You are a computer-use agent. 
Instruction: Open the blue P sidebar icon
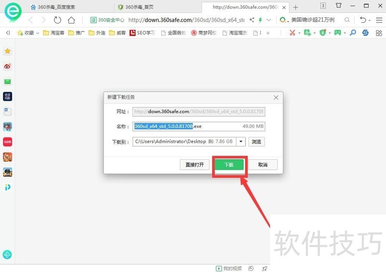[x=8, y=187]
